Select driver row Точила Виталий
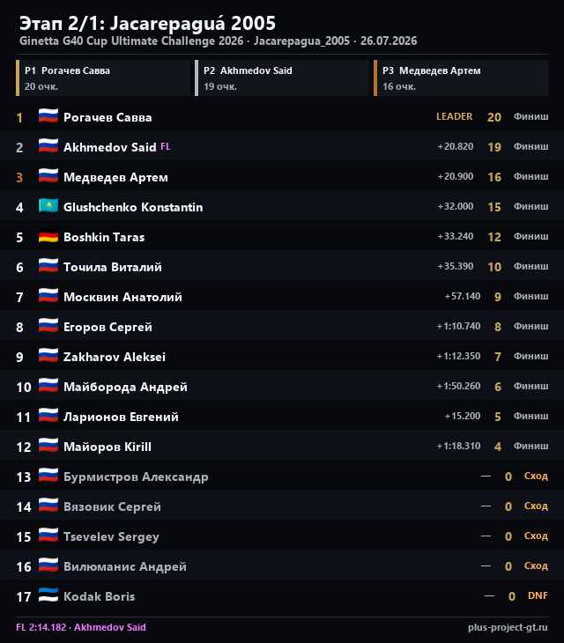Image resolution: width=564 pixels, height=643 pixels. (x=282, y=267)
